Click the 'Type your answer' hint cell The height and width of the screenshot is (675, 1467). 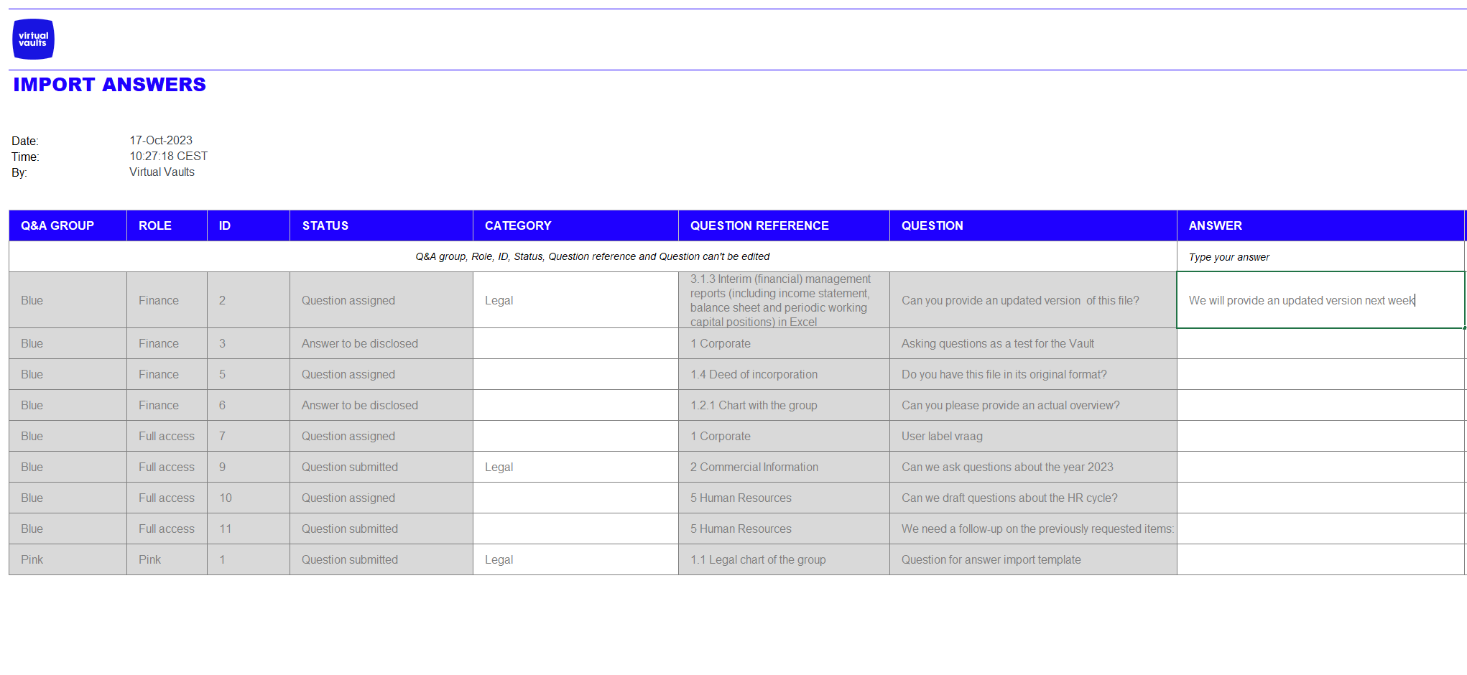pyautogui.click(x=1320, y=257)
